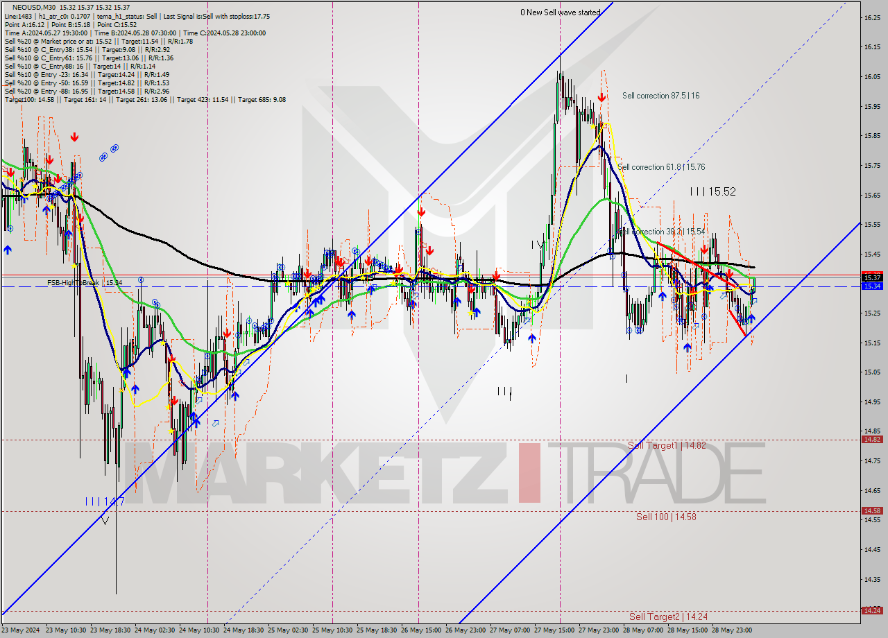Click '26 May 15:00' on the time axis

(x=420, y=630)
